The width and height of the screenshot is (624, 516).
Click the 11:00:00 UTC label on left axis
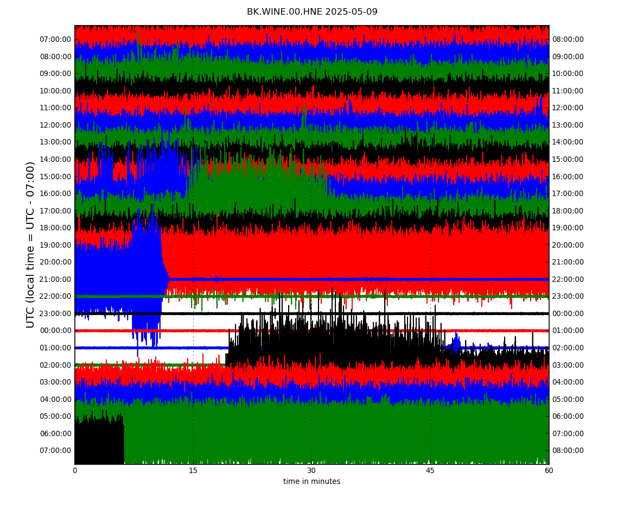pos(55,108)
